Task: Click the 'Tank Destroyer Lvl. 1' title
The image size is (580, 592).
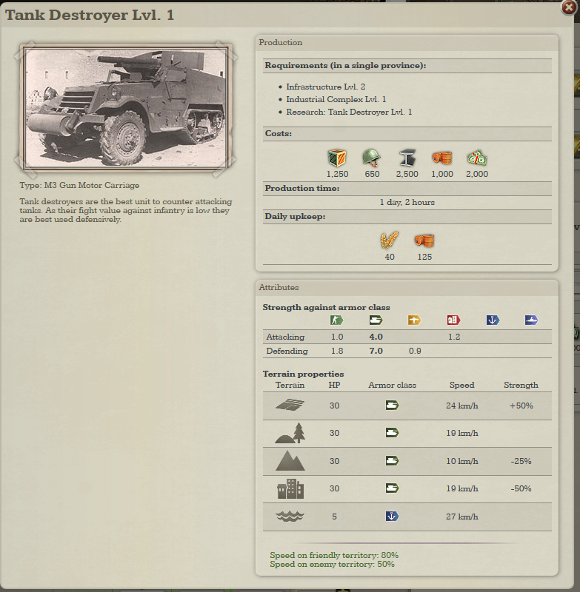Action: click(x=90, y=15)
